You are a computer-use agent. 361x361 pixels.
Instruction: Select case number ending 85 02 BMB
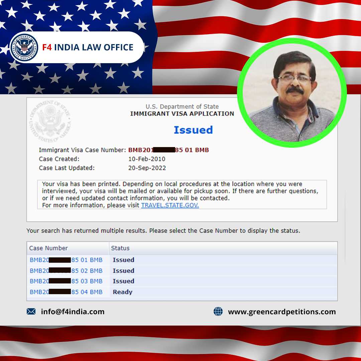[66, 270]
